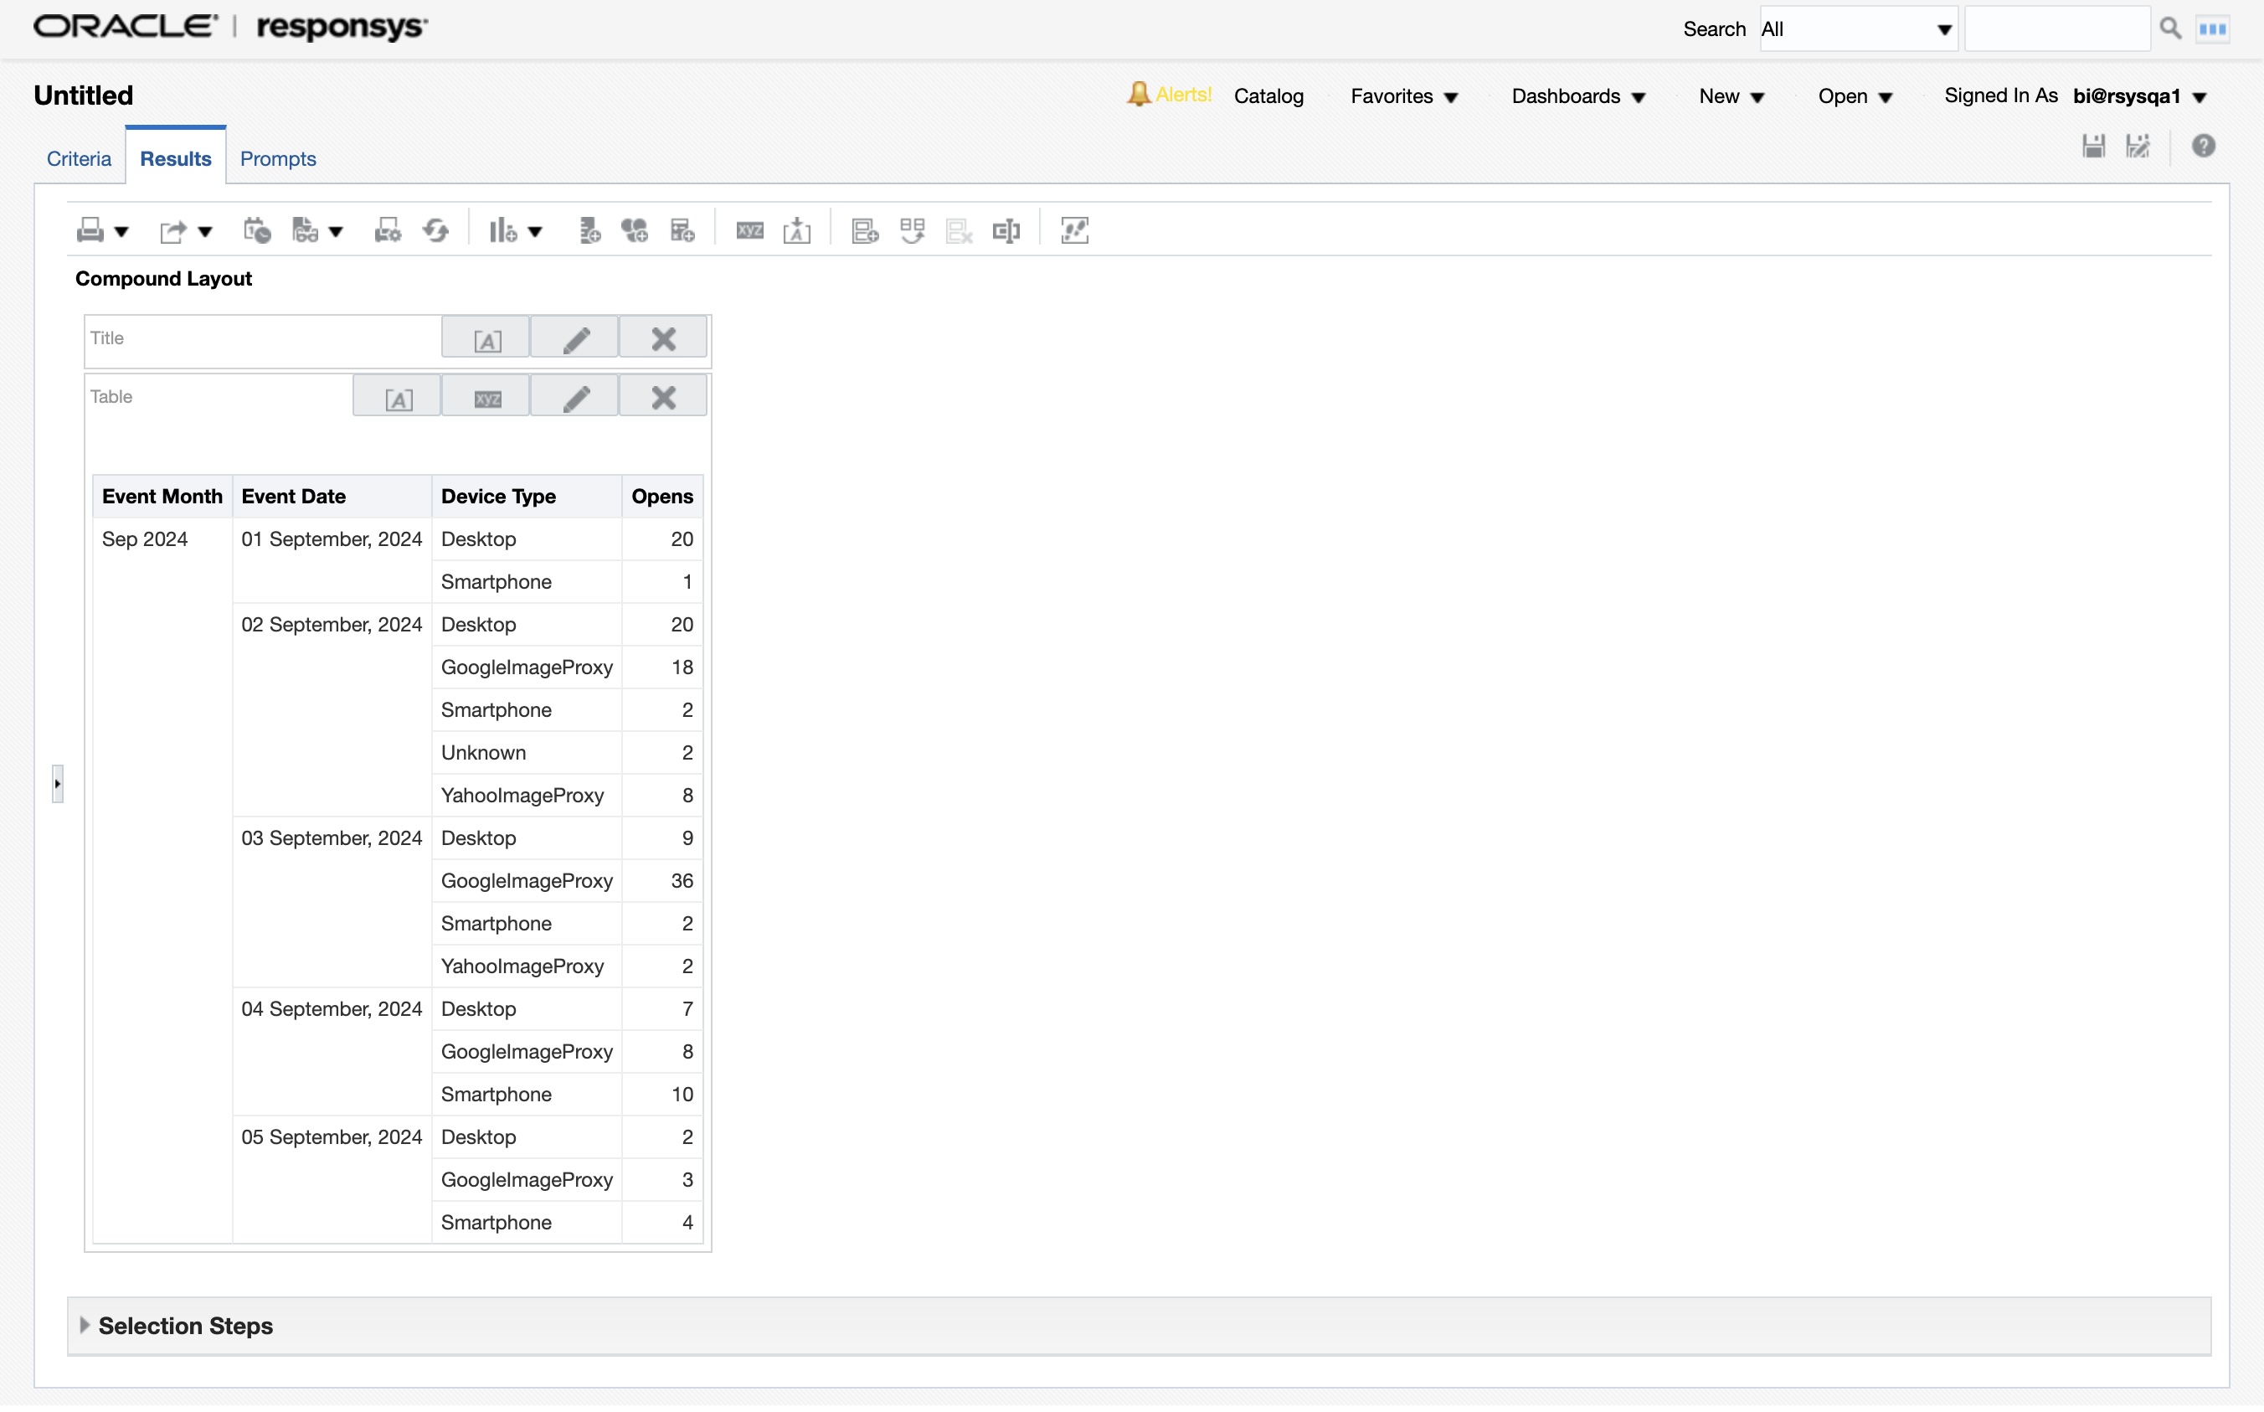Click the Schedule icon with calendar clock
The image size is (2264, 1412).
pyautogui.click(x=257, y=230)
